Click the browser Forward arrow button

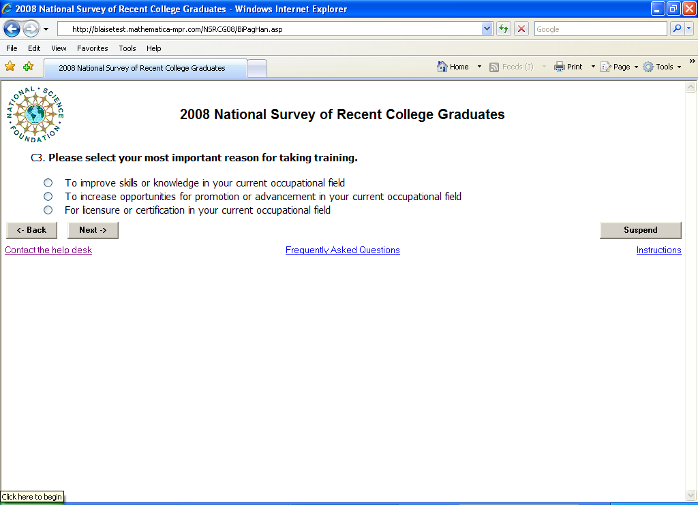(31, 29)
